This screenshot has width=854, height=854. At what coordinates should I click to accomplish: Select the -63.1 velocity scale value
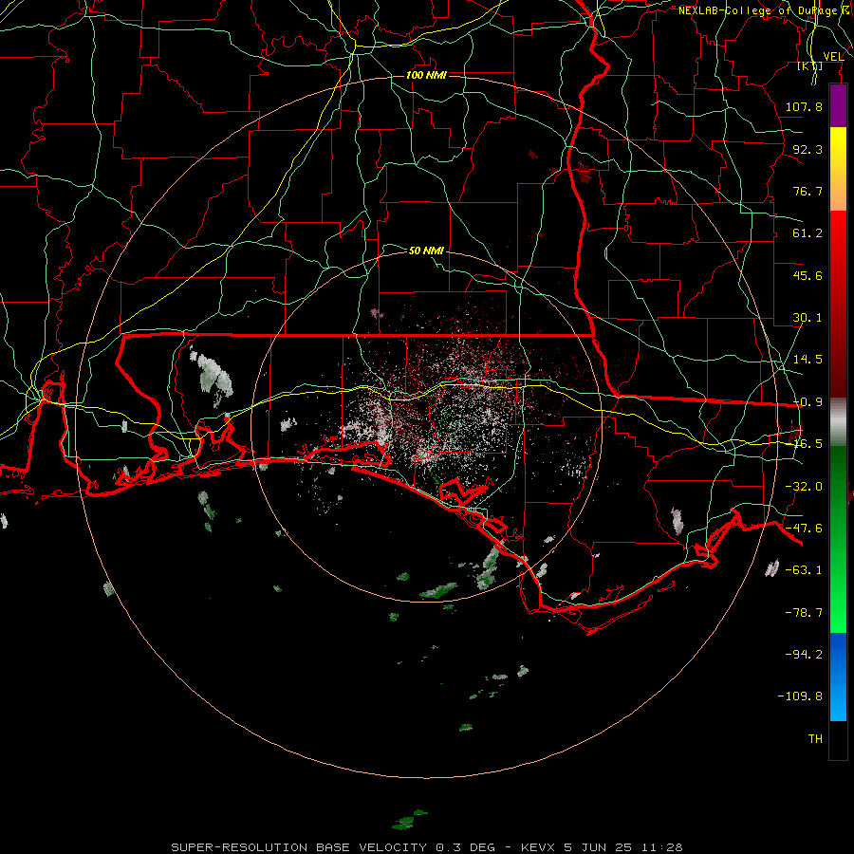pyautogui.click(x=804, y=570)
